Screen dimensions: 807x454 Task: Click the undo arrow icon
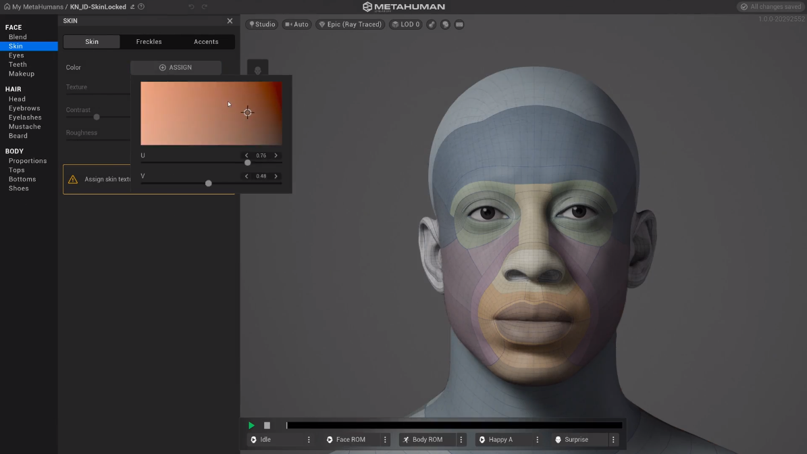[192, 7]
